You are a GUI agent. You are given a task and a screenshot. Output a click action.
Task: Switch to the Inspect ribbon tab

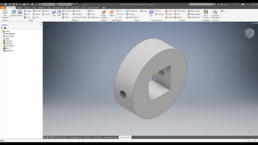[27, 8]
